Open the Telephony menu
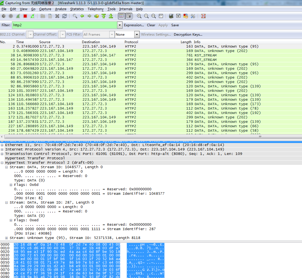This screenshot has height=278, width=302. (95, 9)
